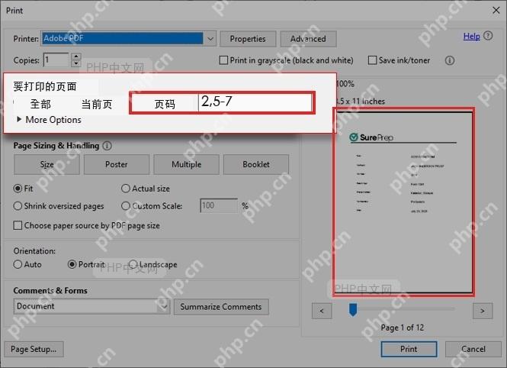This screenshot has width=507, height=368.
Task: Cancel the print dialog
Action: [x=473, y=349]
